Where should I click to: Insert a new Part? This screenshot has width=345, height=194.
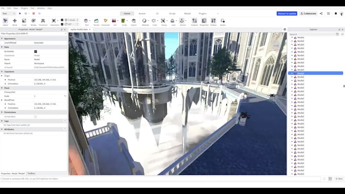86,21
